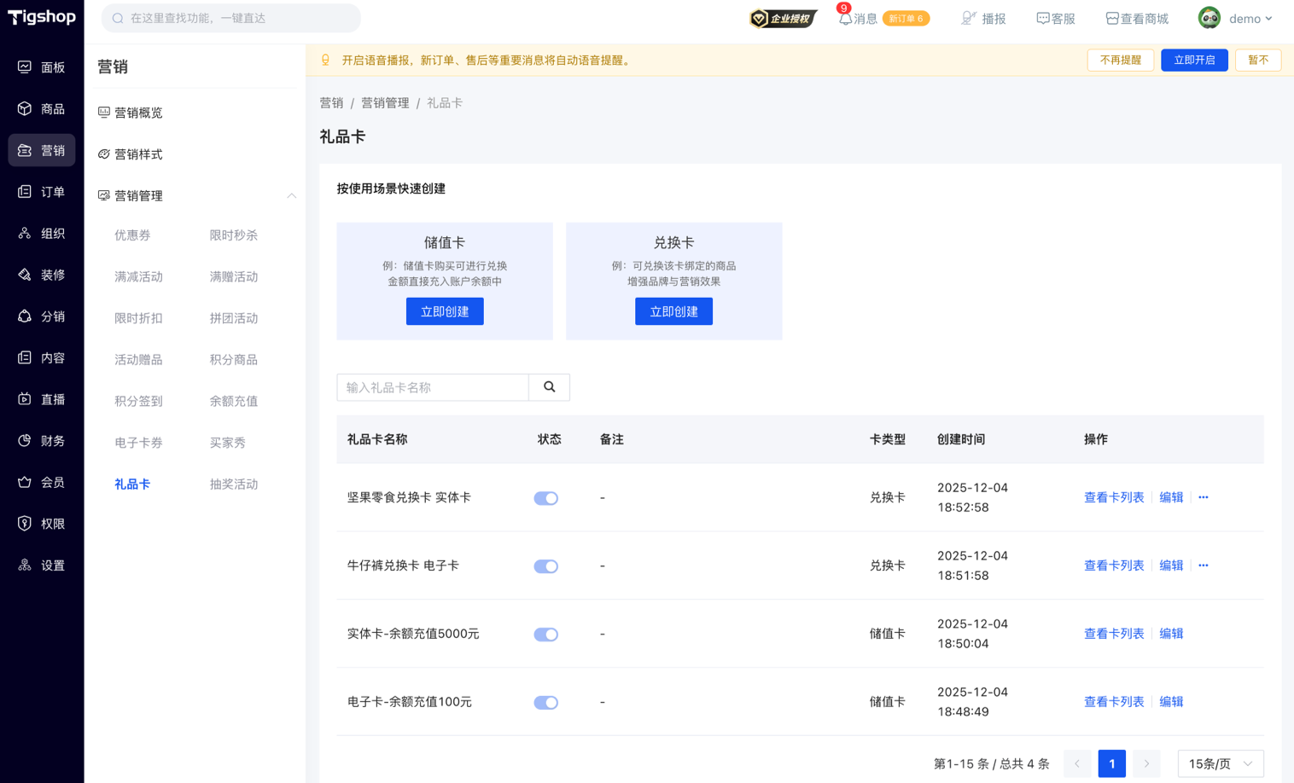Toggle status of 牛仔裤兑换卡 电子卡

(x=546, y=566)
